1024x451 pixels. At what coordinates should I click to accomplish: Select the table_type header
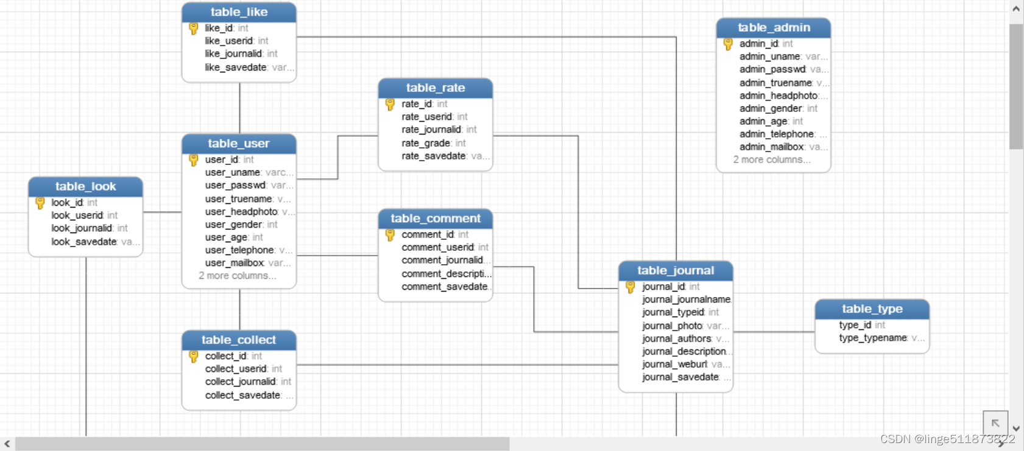(872, 309)
